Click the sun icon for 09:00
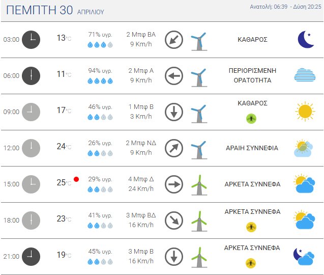Viewport: 324px width, 275px height. point(305,112)
